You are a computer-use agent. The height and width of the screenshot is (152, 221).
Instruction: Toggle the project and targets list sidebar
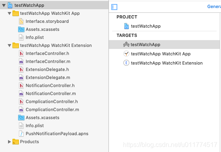[x=114, y=7]
